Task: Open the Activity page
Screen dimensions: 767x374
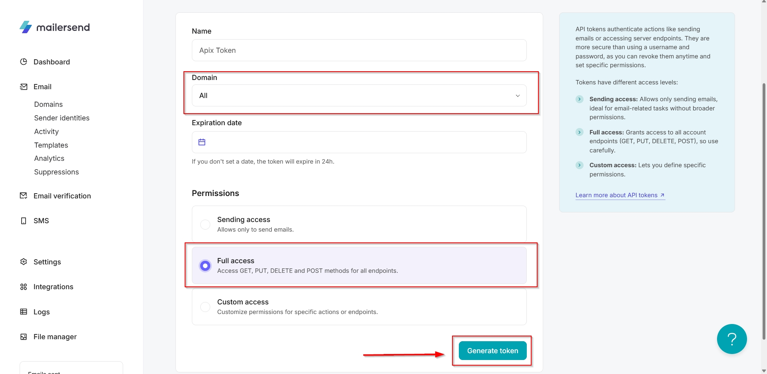Action: 46,132
